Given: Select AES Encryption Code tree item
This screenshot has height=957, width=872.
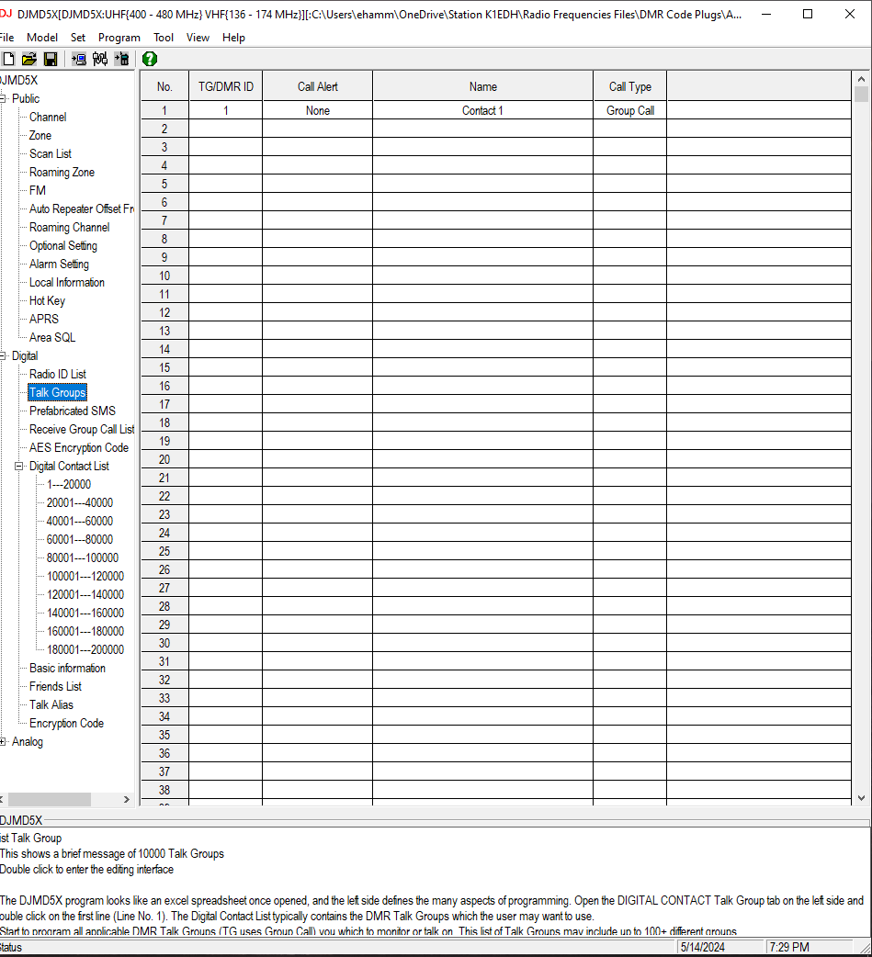Looking at the screenshot, I should click(x=79, y=447).
